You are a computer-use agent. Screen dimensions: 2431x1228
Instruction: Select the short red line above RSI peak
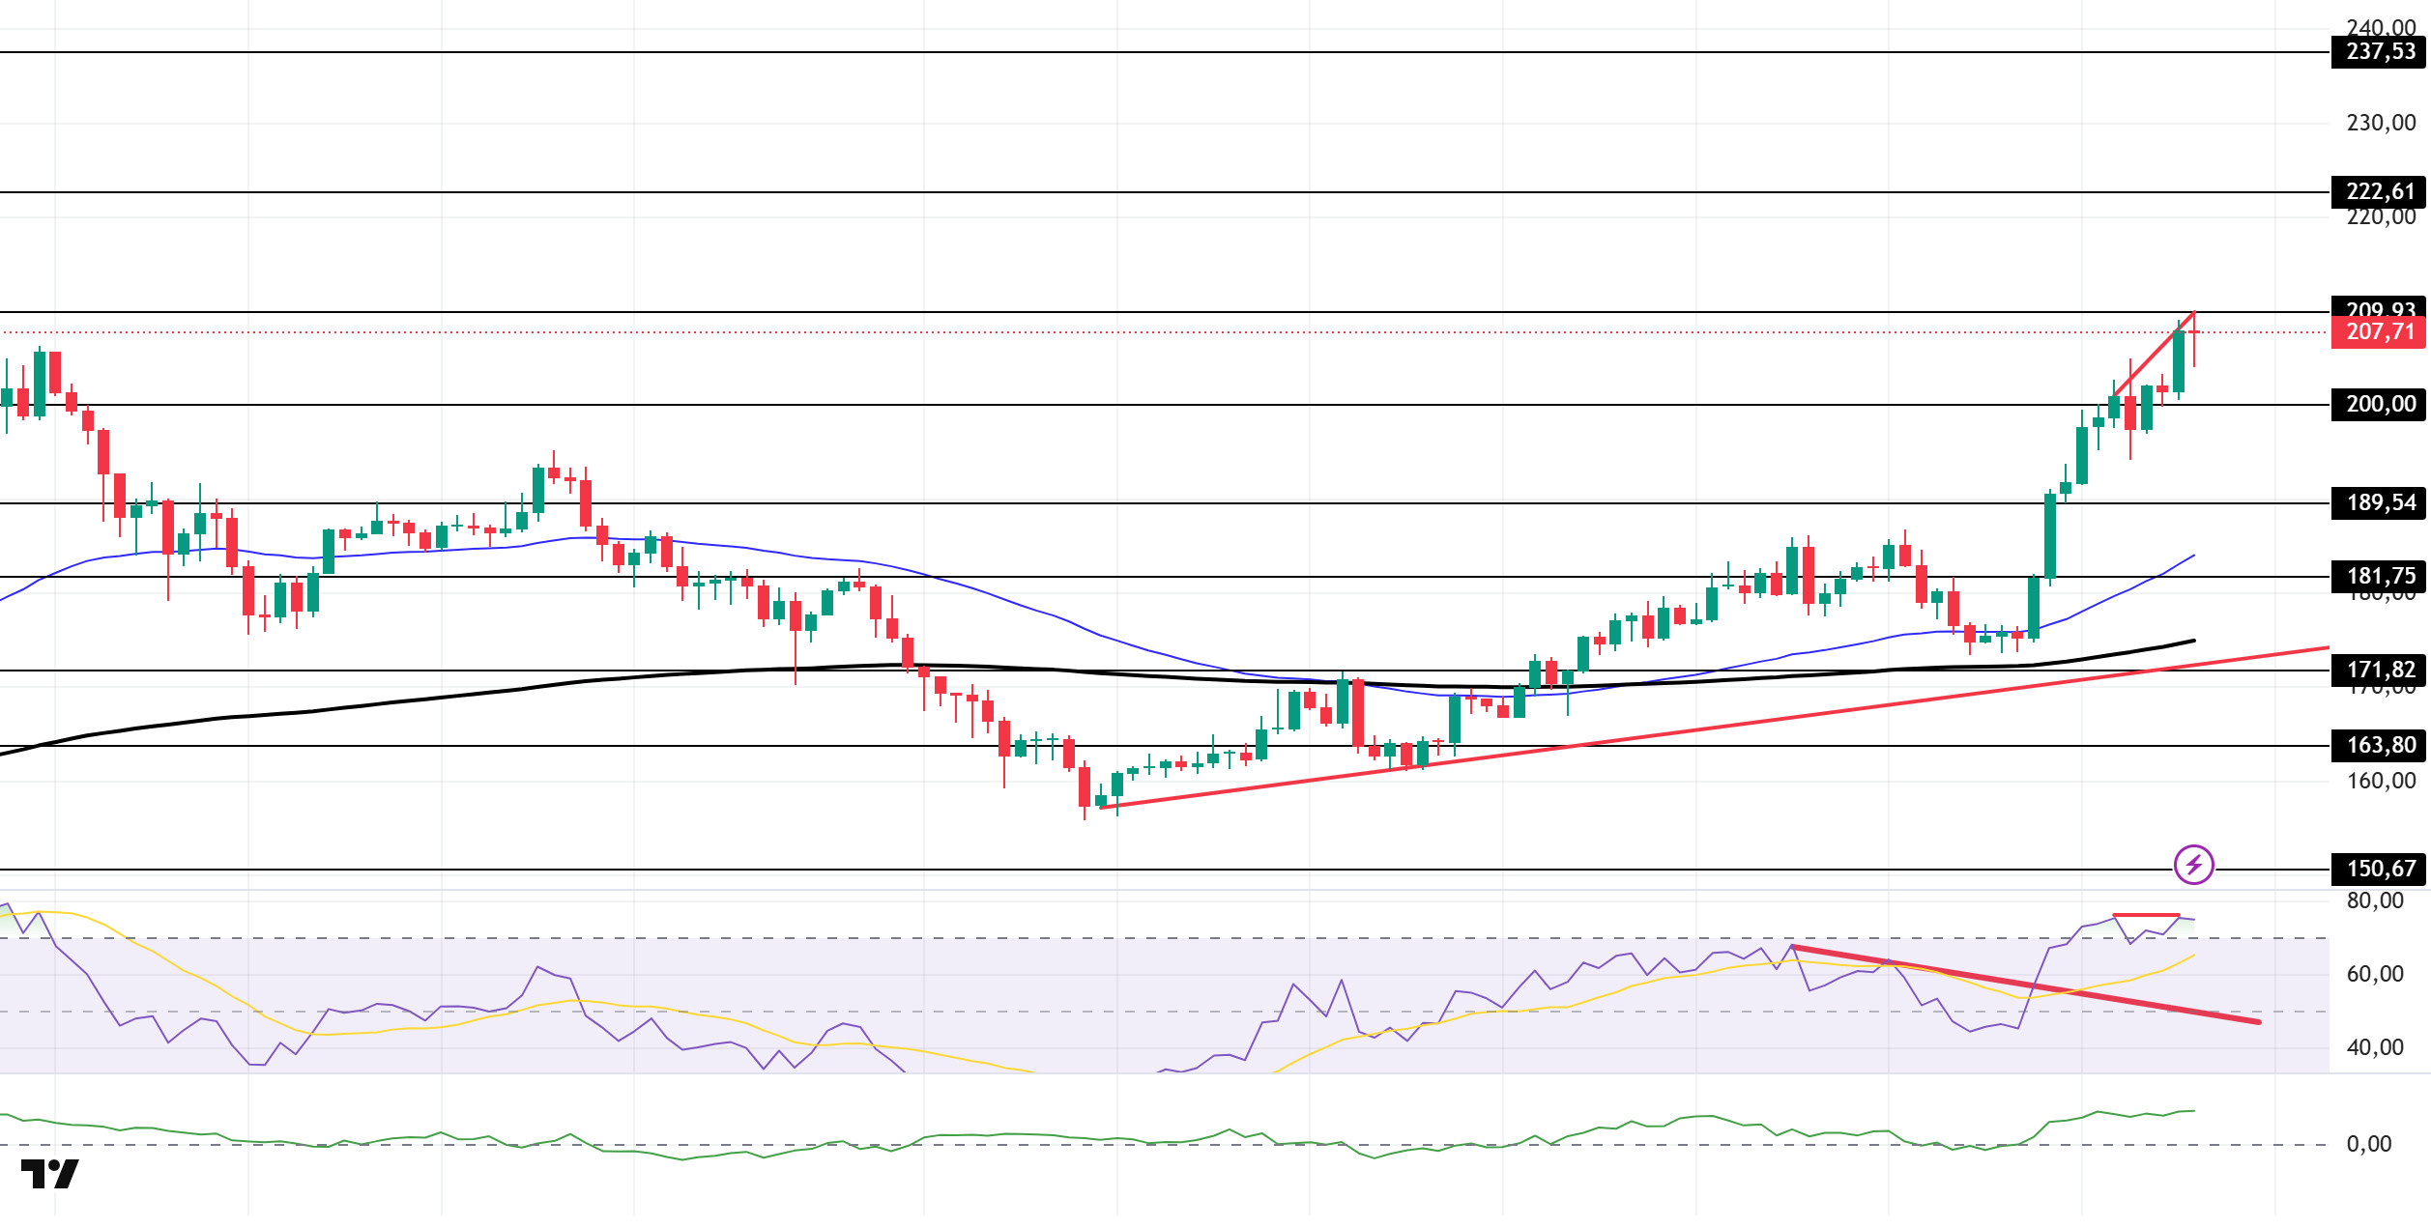[x=2146, y=915]
